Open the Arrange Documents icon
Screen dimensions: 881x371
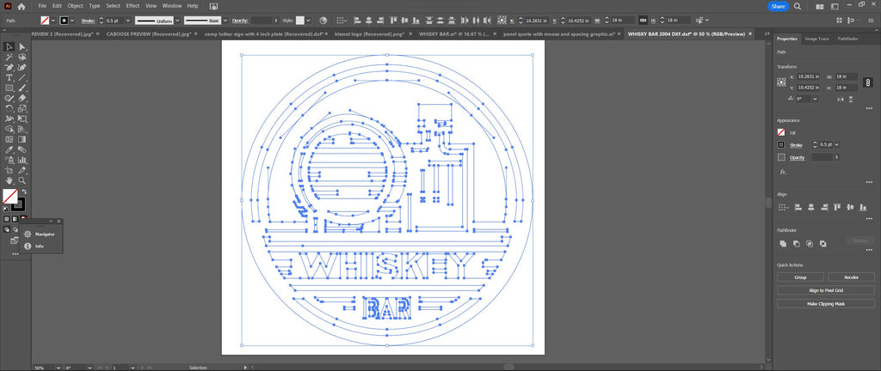coord(820,6)
